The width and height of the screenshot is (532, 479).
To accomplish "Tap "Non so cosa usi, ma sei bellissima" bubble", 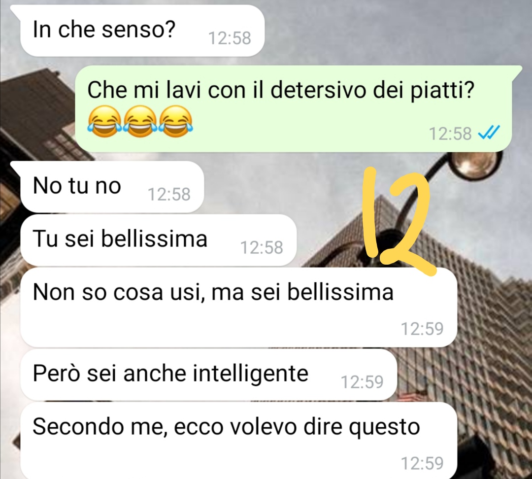I will point(239,307).
